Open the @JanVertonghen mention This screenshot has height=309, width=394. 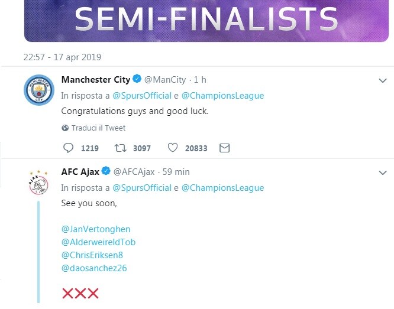click(96, 229)
